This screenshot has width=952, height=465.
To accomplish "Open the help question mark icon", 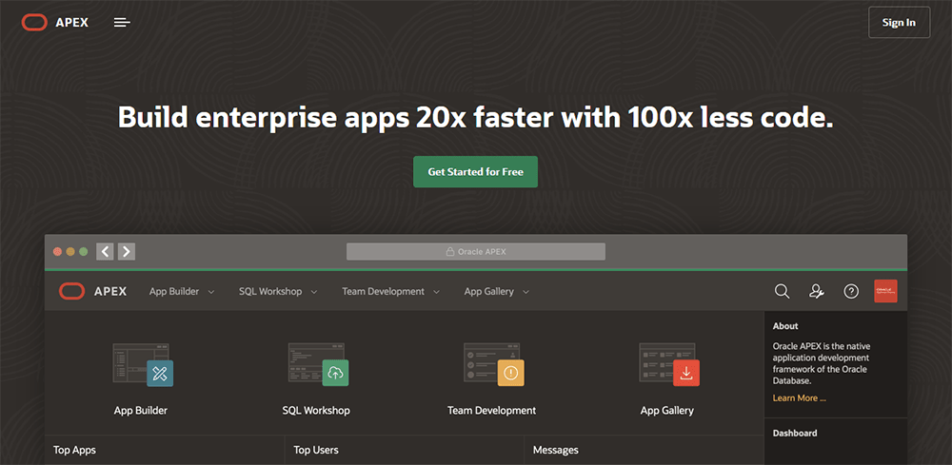I will pyautogui.click(x=851, y=292).
